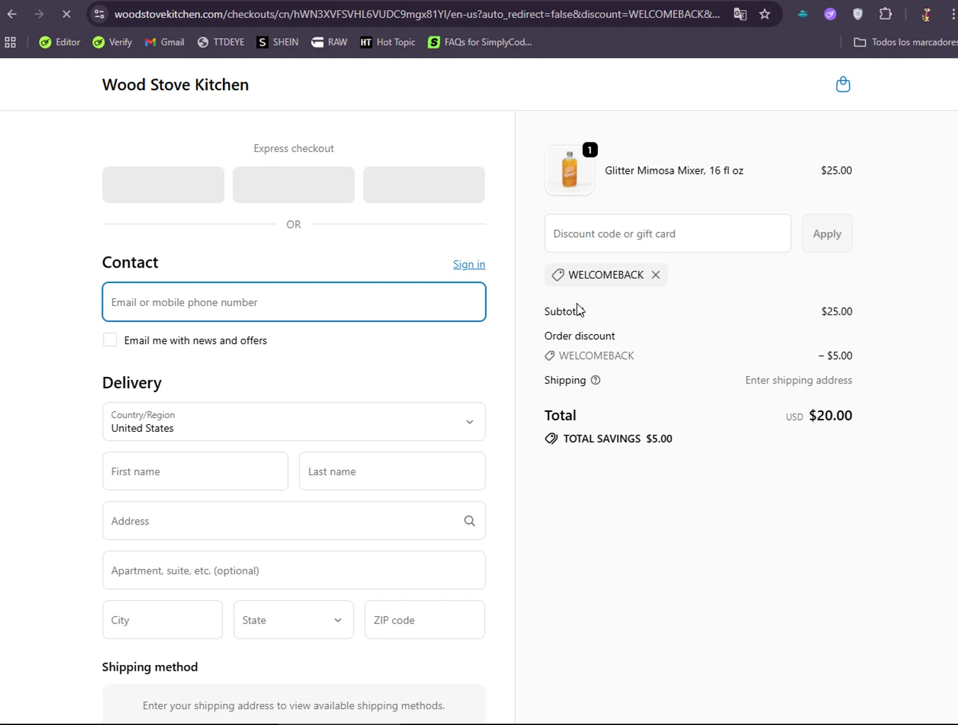Open the FAQs for SimplyCod bookmark
The image size is (958, 725).
tap(480, 42)
